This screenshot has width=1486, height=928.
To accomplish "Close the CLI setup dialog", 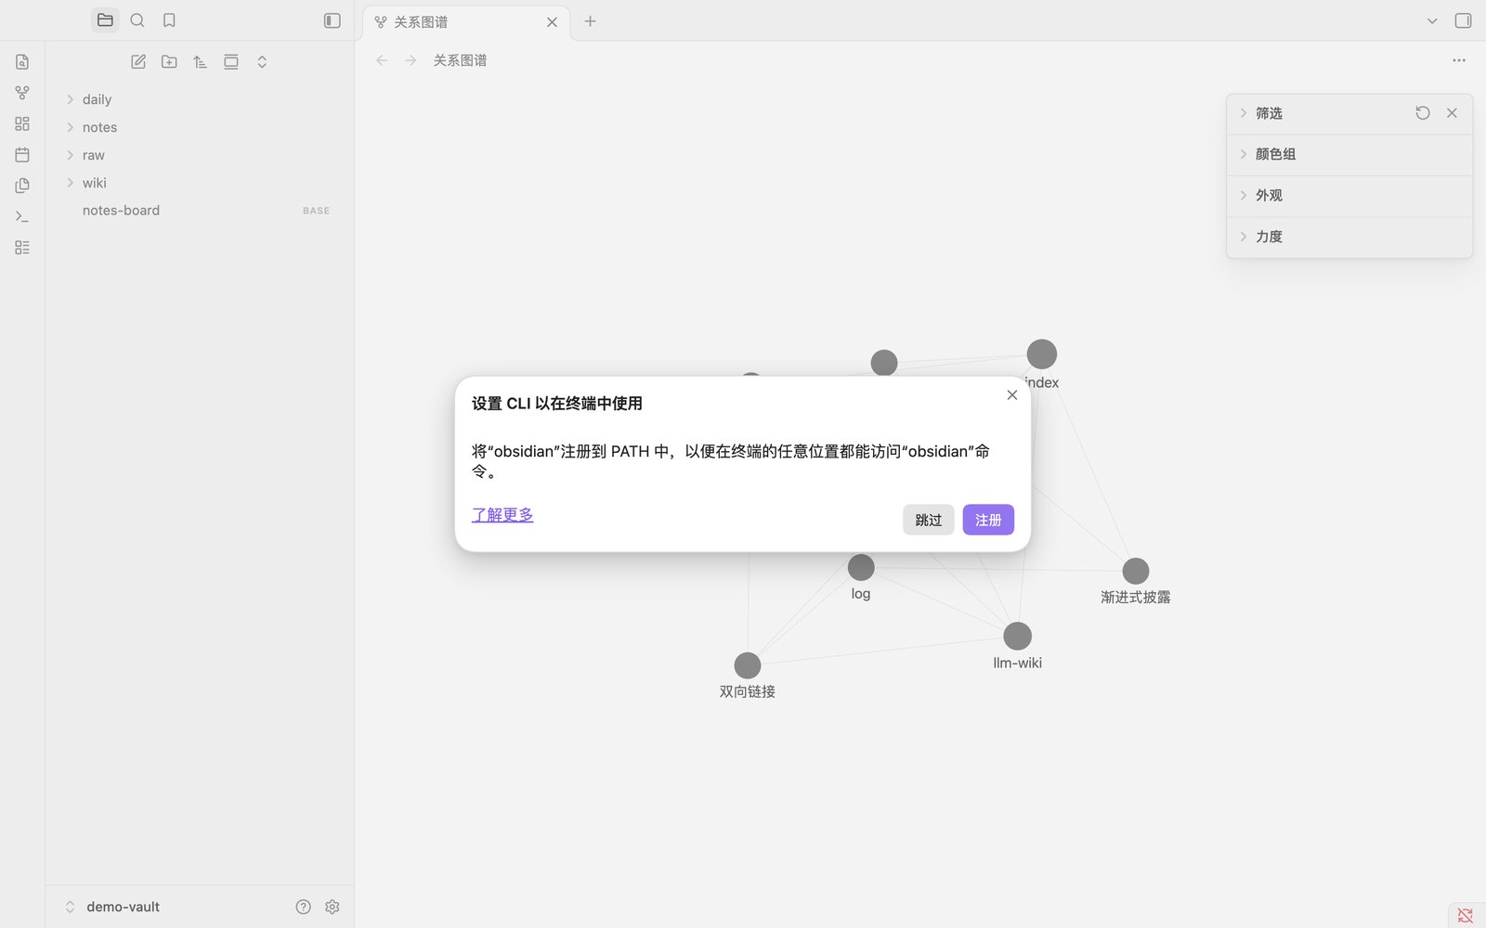I will tap(1012, 395).
